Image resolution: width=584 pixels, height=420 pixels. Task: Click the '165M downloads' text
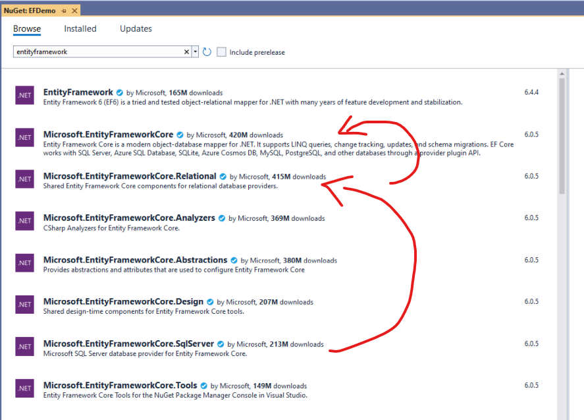[196, 93]
